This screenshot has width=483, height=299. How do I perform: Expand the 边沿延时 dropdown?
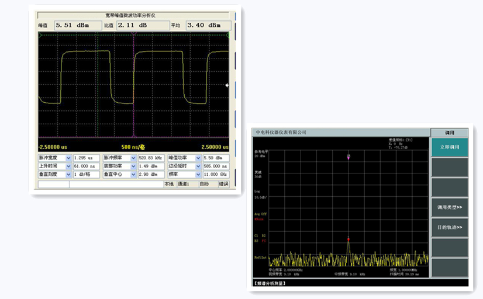point(198,166)
